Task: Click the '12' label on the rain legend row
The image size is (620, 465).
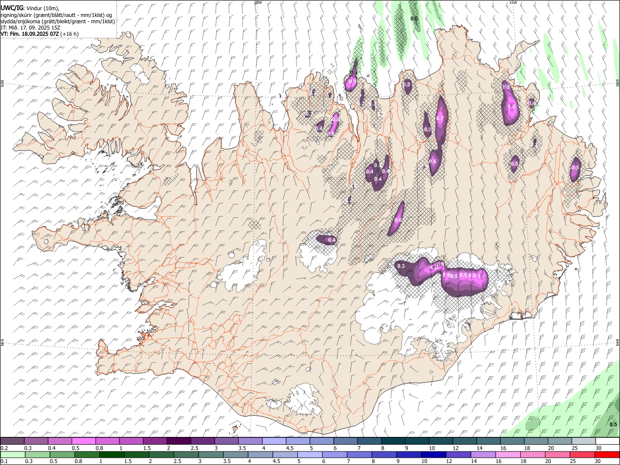Action: tap(449, 461)
